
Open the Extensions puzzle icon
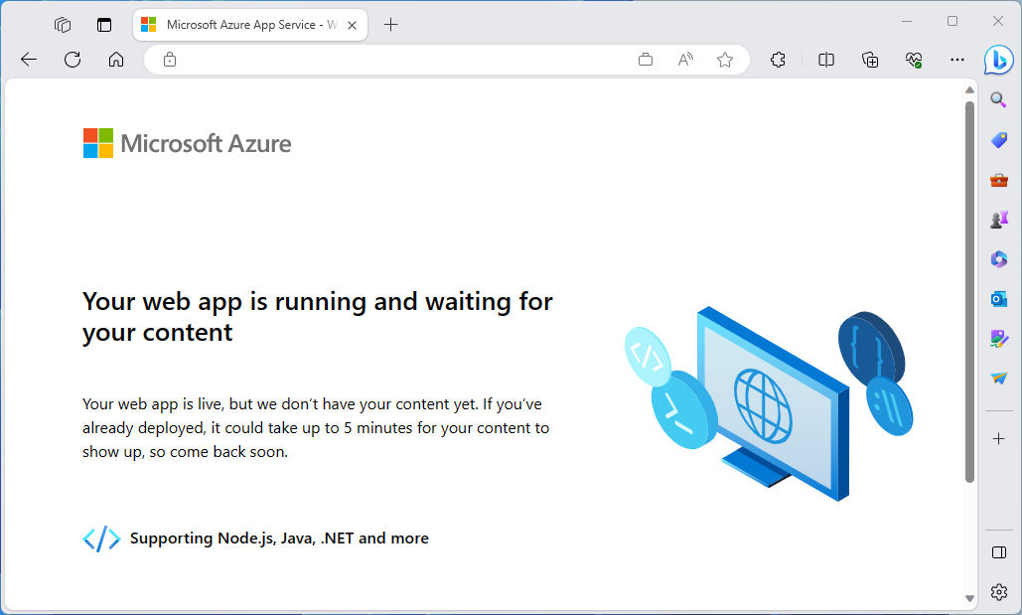[x=778, y=60]
